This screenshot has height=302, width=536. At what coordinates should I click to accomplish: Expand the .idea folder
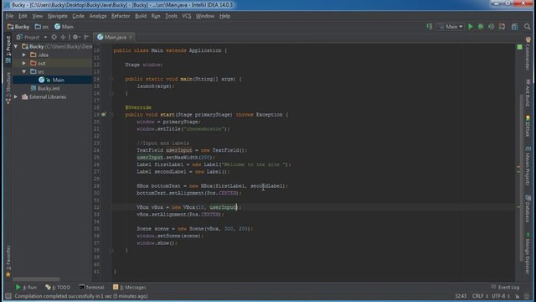click(x=24, y=55)
